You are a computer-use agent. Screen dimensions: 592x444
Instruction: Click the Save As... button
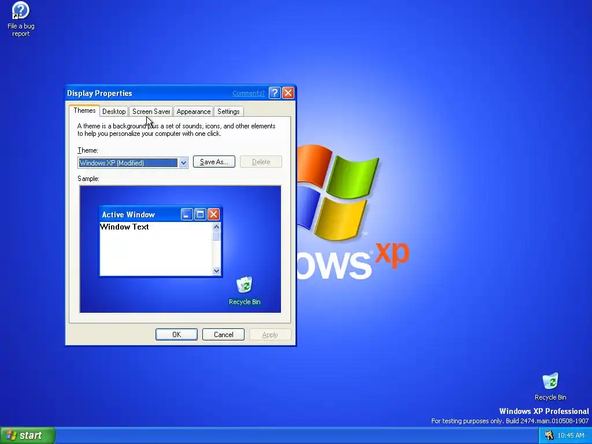point(214,162)
